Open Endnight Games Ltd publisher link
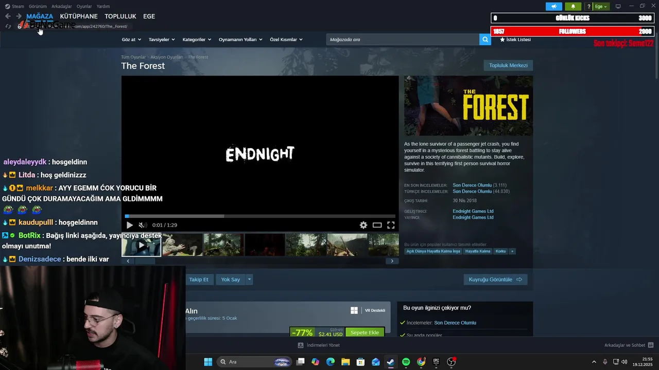Image resolution: width=659 pixels, height=370 pixels. coord(473,217)
